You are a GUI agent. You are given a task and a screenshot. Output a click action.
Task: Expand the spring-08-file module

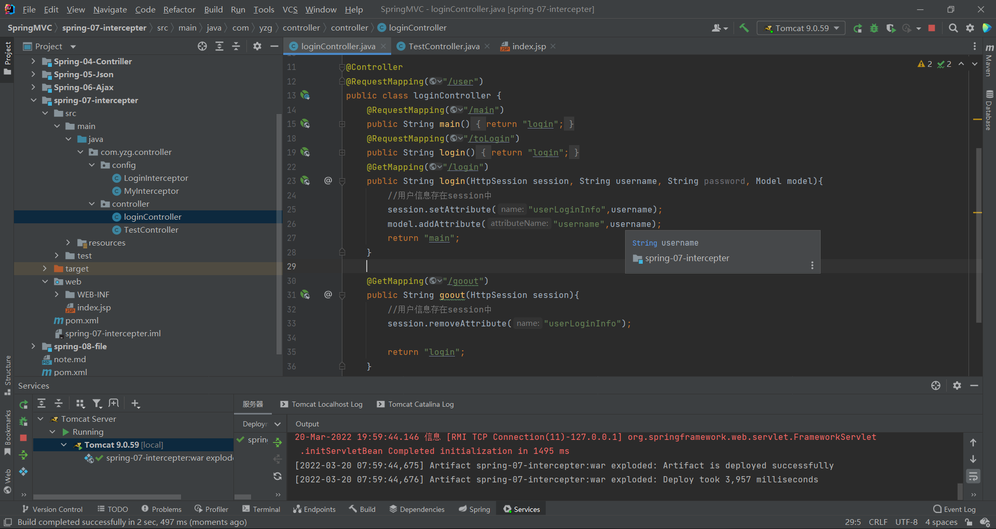pyautogui.click(x=33, y=346)
